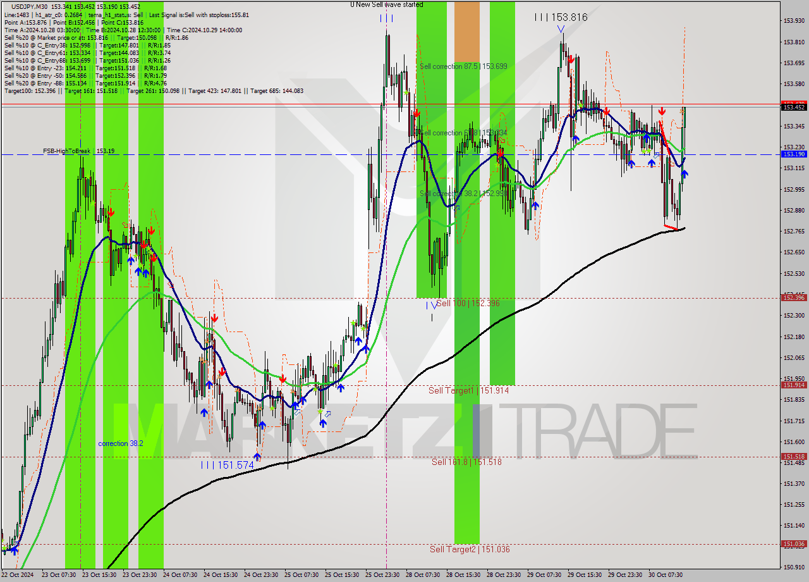Click the 153.452 current price tag
Image resolution: width=809 pixels, height=582 pixels.
pyautogui.click(x=794, y=107)
